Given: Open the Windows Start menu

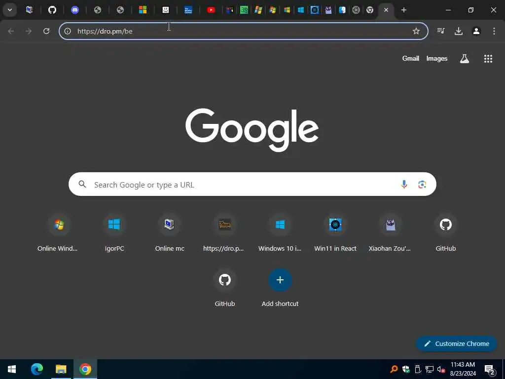Looking at the screenshot, I should pos(12,369).
